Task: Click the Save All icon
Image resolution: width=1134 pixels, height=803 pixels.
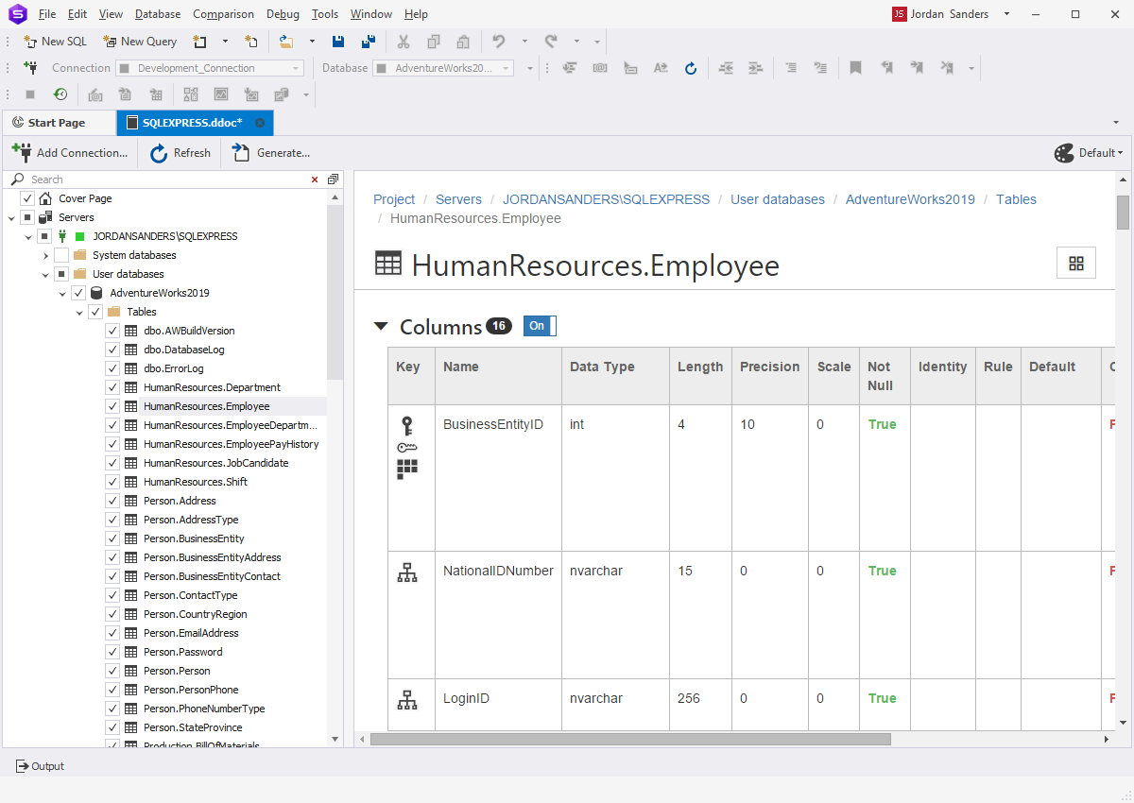Action: (x=369, y=42)
